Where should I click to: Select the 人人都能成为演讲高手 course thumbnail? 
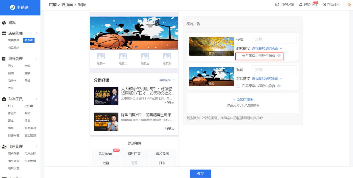106,96
